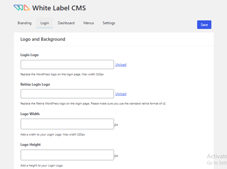Click the Logo Height field label

(30, 145)
